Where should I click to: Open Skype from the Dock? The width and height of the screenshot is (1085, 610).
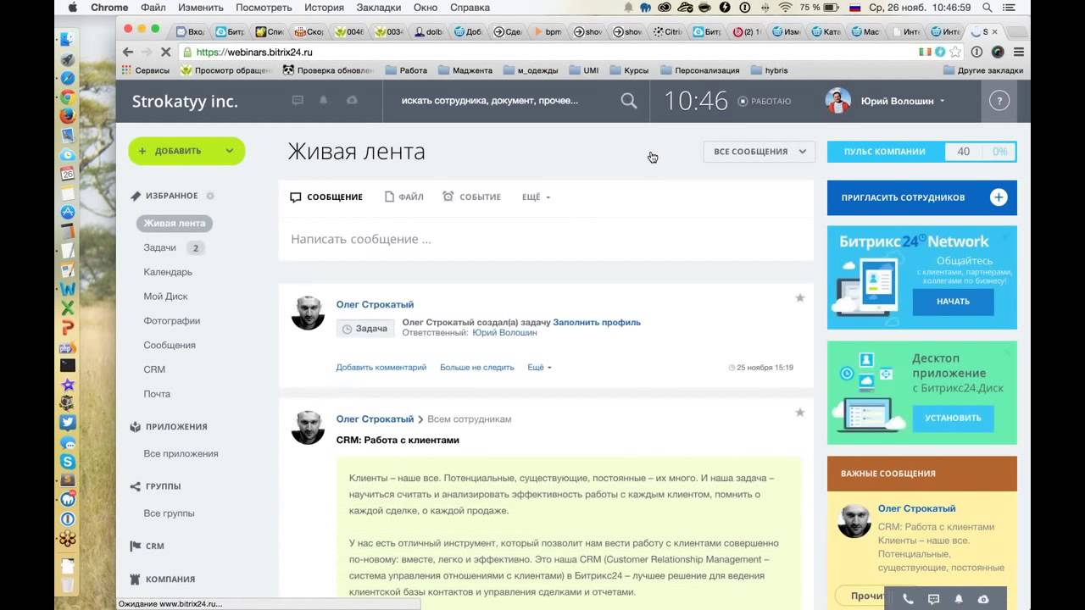(68, 462)
